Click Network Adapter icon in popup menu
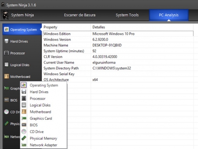Viewport: 198px width, 149px height. [x=24, y=145]
